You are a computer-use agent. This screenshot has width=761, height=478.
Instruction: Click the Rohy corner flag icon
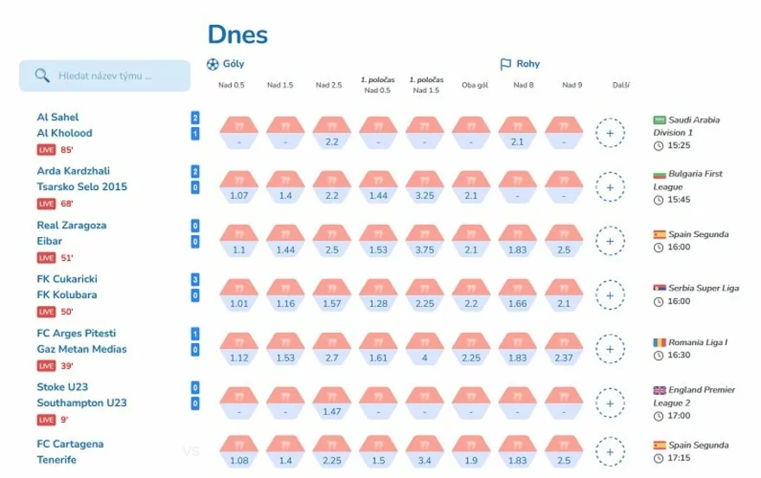[506, 63]
